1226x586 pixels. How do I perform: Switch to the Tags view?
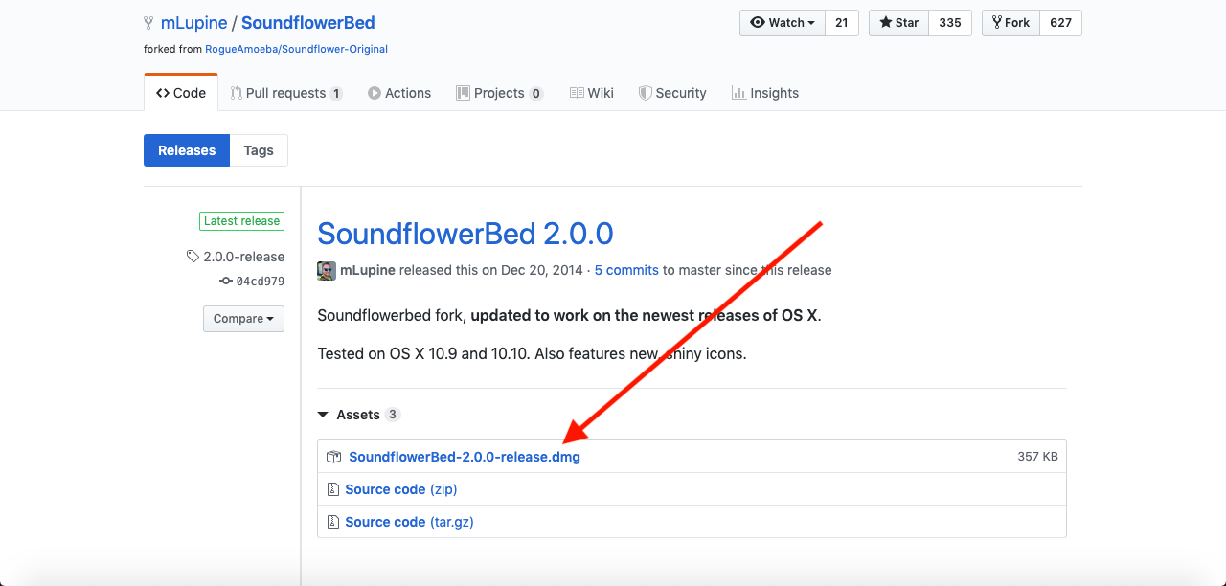click(259, 150)
